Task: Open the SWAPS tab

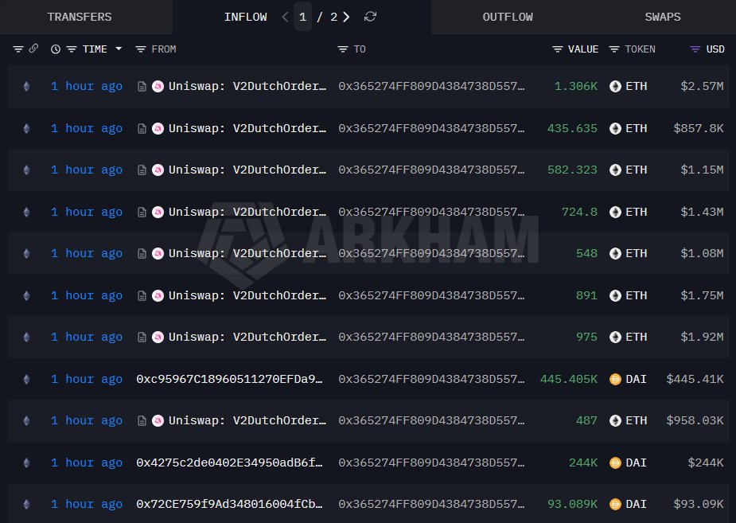Action: tap(662, 17)
